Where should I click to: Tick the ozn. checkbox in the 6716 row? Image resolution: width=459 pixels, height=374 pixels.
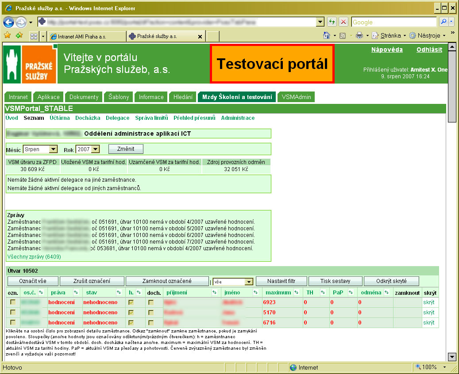coord(13,322)
